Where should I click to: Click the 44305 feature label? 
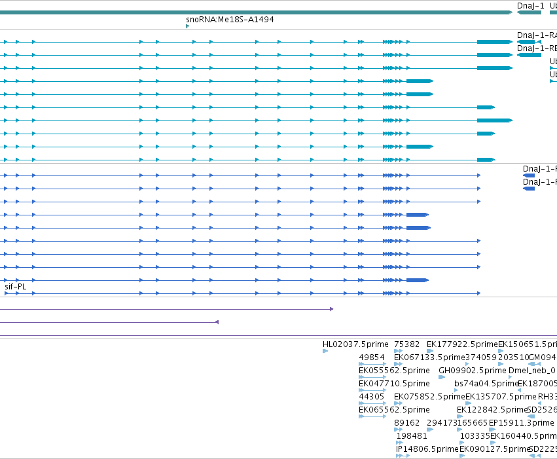(x=372, y=397)
